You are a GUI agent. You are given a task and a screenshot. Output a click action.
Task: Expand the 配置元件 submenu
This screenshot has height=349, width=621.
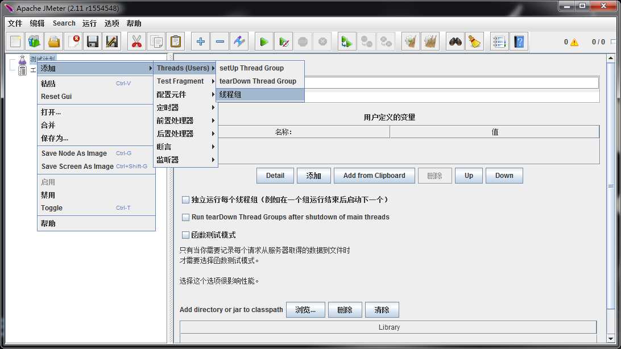pos(185,94)
